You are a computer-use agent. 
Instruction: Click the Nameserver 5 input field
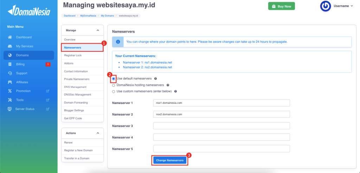coord(221,149)
